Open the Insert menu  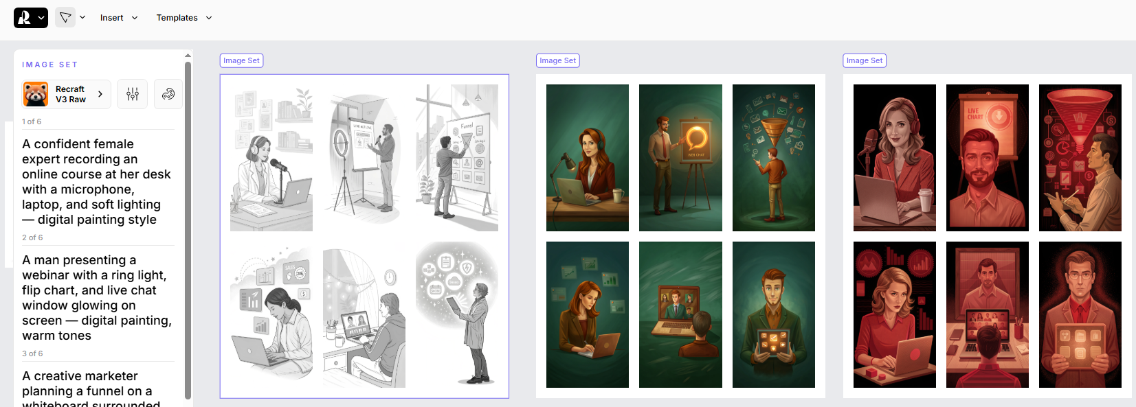coord(119,18)
